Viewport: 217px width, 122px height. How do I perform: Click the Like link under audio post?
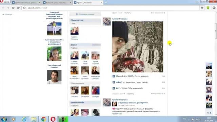158,94
